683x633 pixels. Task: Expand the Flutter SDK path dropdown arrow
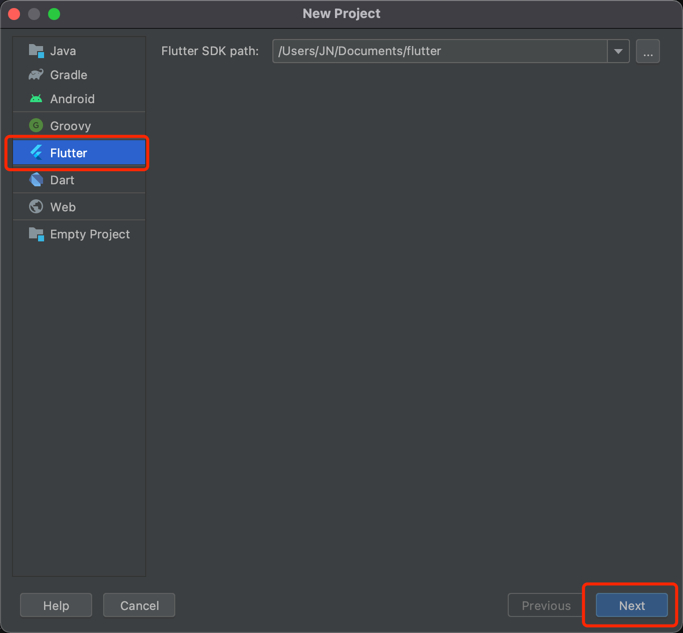pyautogui.click(x=618, y=51)
